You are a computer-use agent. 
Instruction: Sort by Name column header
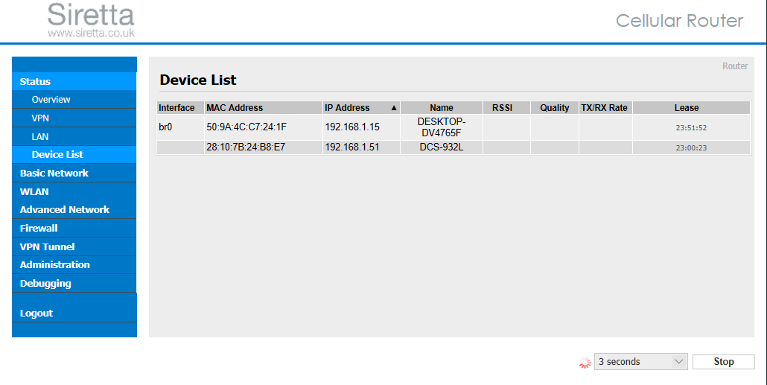(x=442, y=108)
